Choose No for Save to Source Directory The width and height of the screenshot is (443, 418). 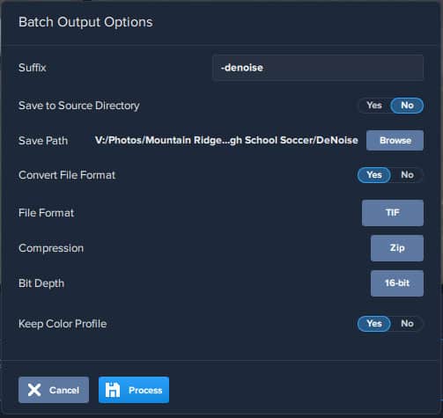point(407,106)
